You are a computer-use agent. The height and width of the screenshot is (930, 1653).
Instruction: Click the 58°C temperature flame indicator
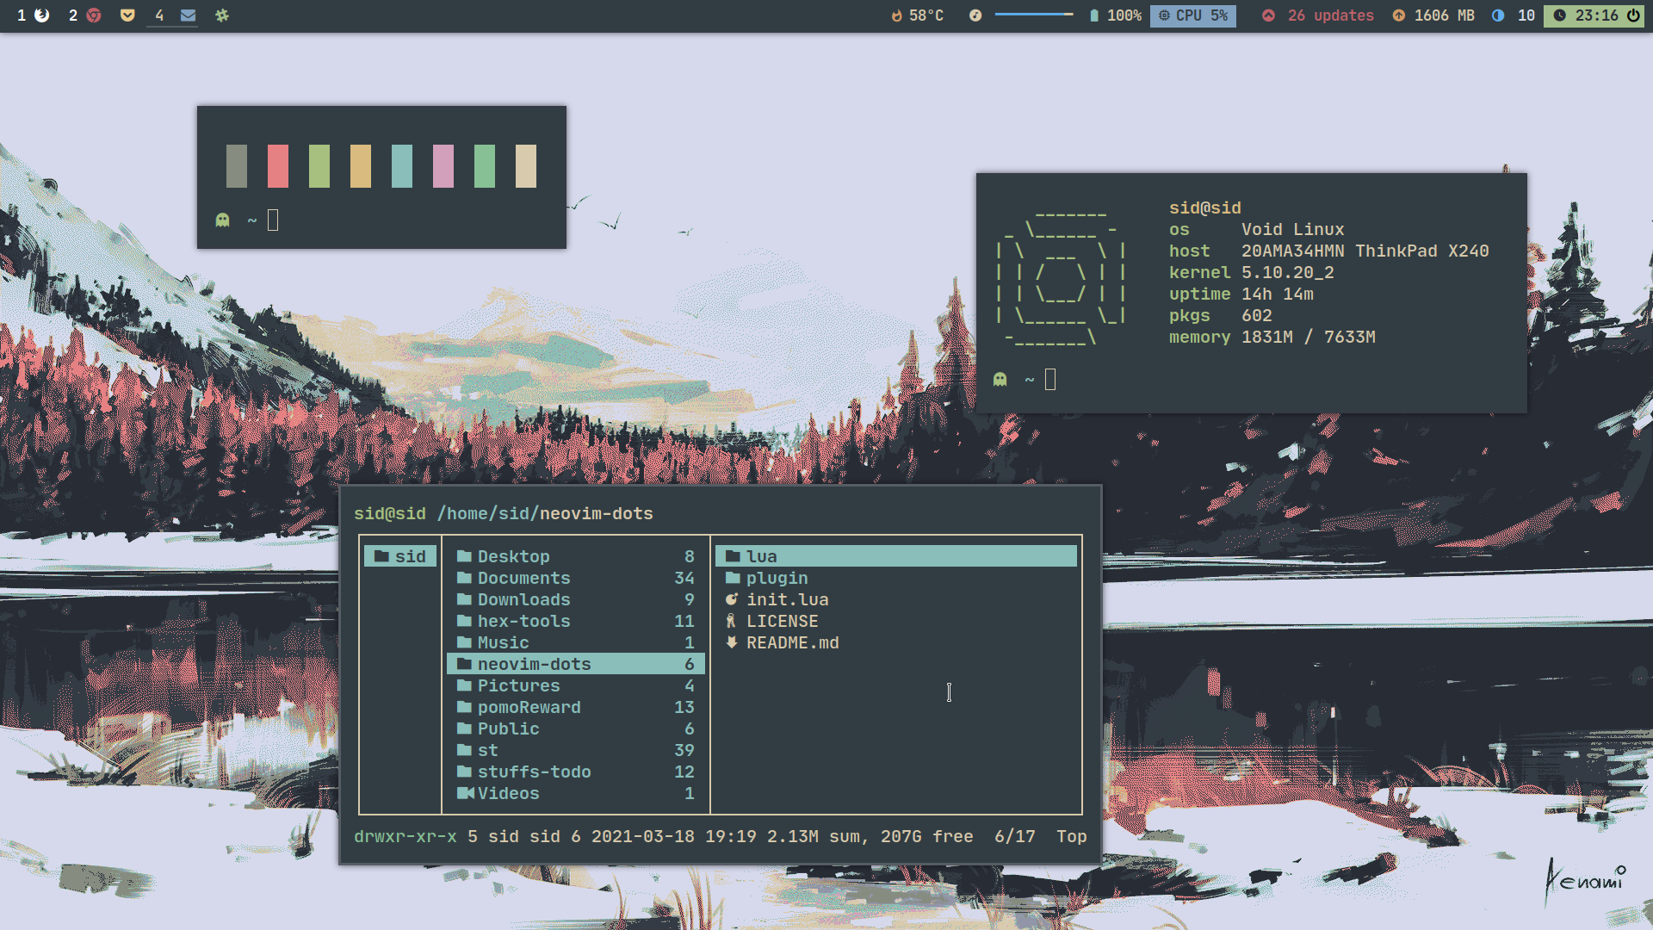[x=918, y=15]
